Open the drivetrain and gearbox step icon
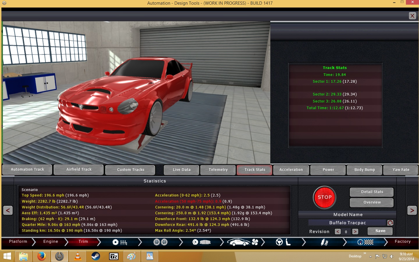The image size is (419, 262). 120,242
